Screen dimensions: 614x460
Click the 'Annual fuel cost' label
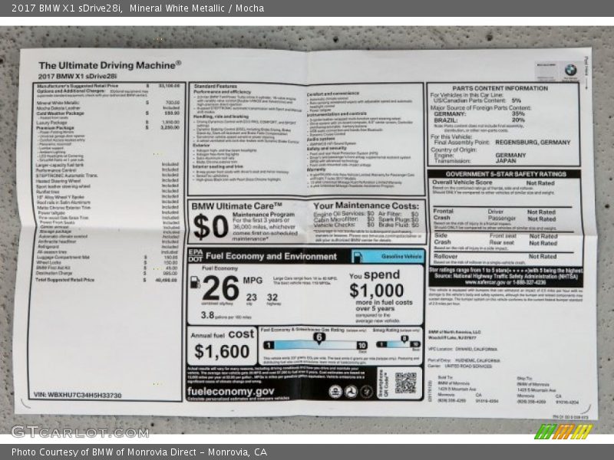pyautogui.click(x=222, y=334)
